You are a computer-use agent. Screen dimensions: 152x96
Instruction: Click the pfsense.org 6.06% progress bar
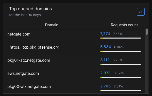pos(121,51)
